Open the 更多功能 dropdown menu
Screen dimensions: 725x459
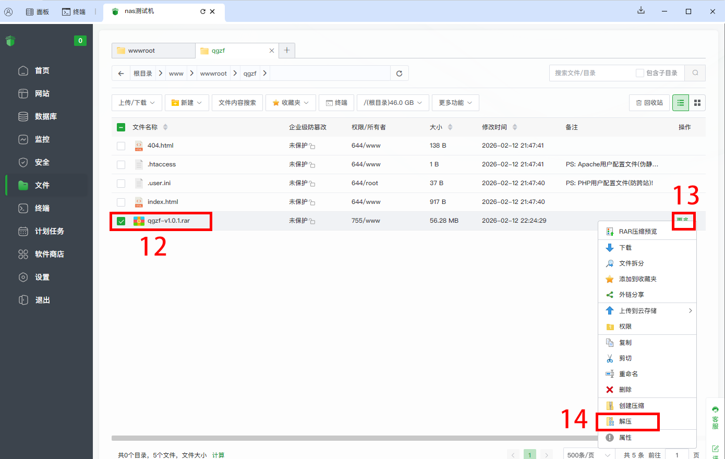point(455,103)
